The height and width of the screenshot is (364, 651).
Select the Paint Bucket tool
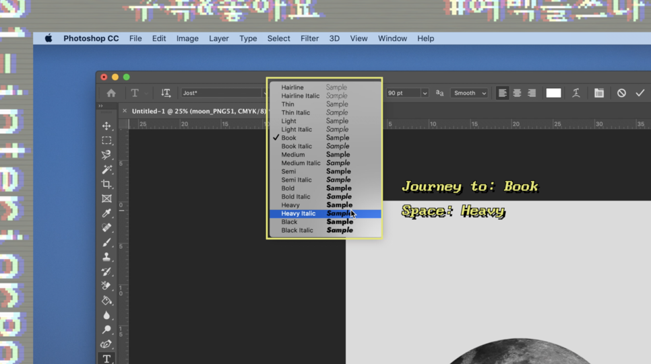pyautogui.click(x=106, y=301)
